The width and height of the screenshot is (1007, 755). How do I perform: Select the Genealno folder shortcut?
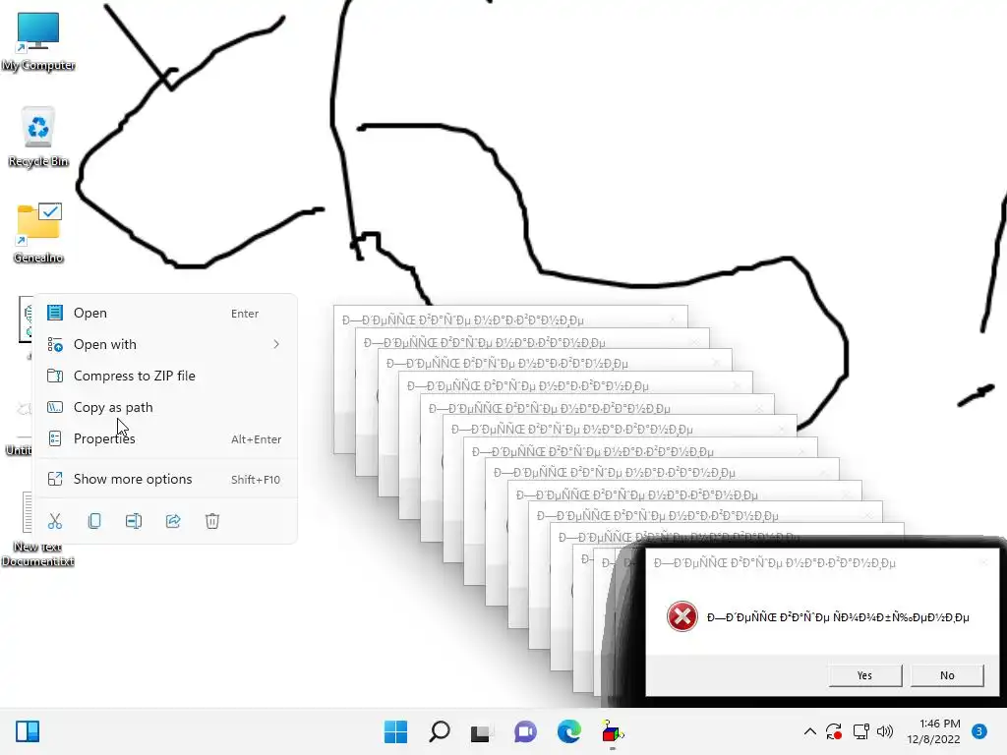point(38,232)
